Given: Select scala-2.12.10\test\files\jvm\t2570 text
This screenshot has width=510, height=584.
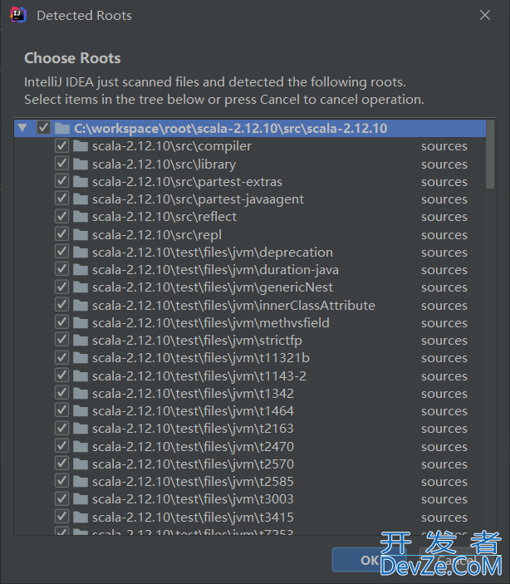Looking at the screenshot, I should [x=193, y=464].
